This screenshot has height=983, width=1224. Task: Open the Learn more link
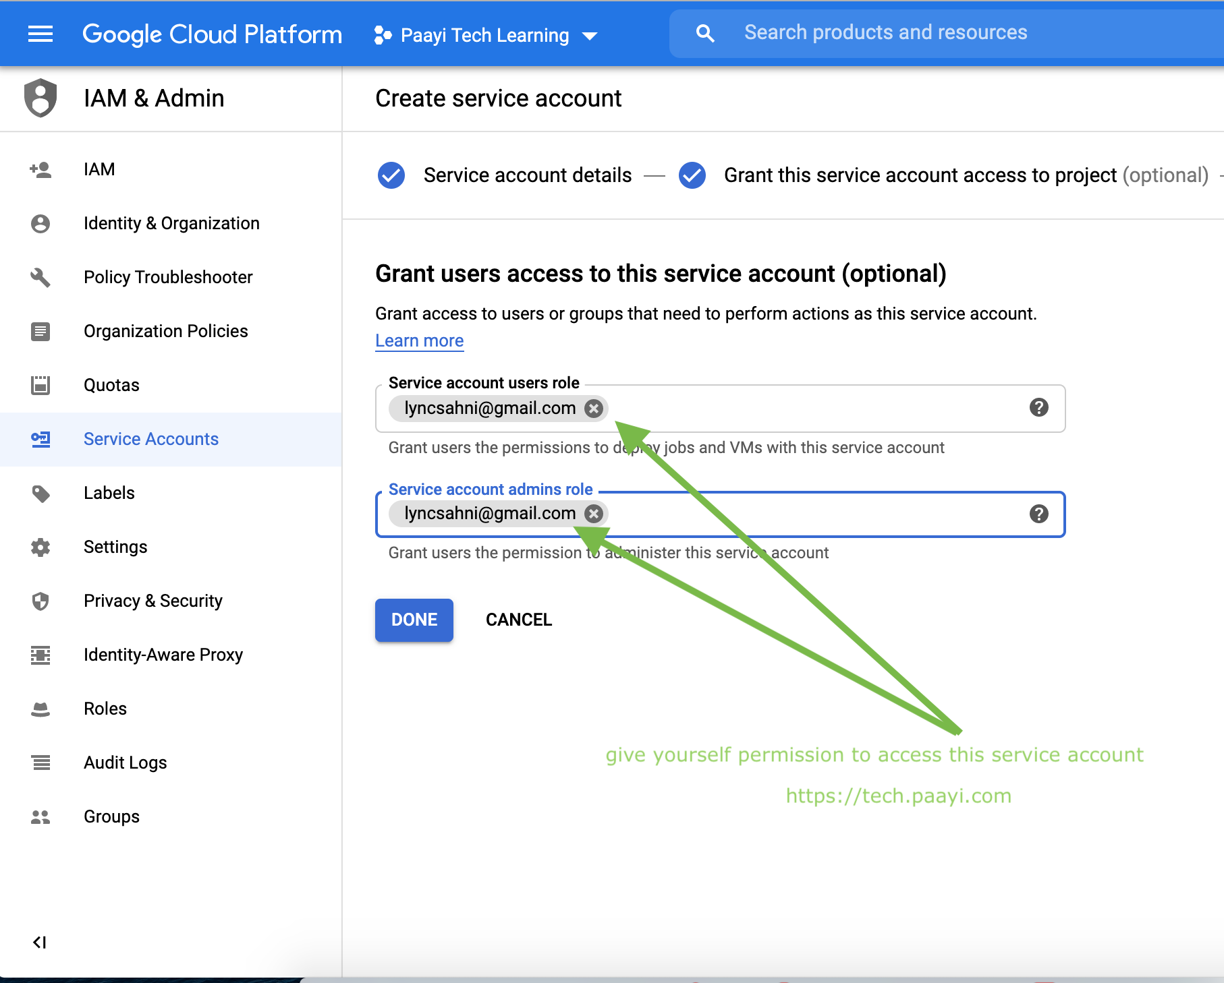point(420,341)
